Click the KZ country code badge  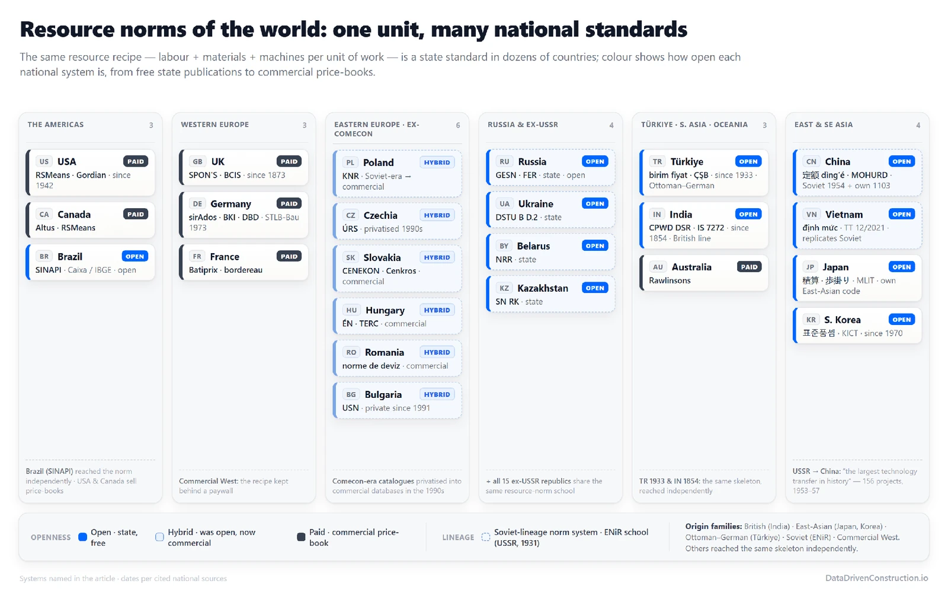point(504,288)
